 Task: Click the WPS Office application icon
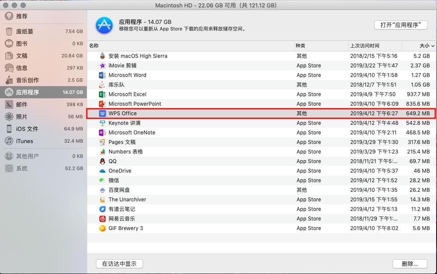pos(101,114)
